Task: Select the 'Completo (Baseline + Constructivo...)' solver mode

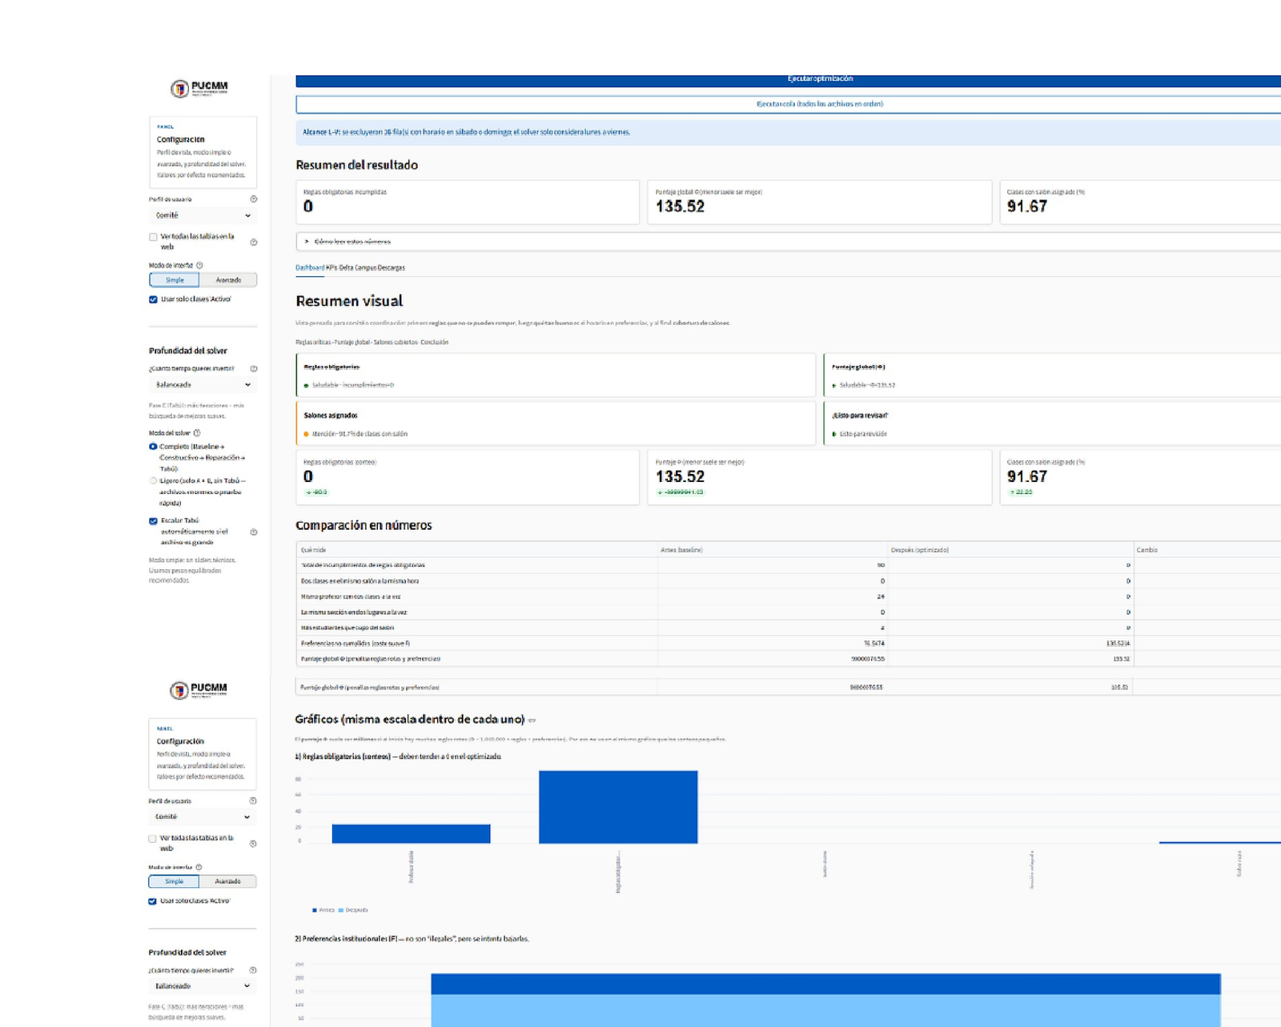Action: 153,447
